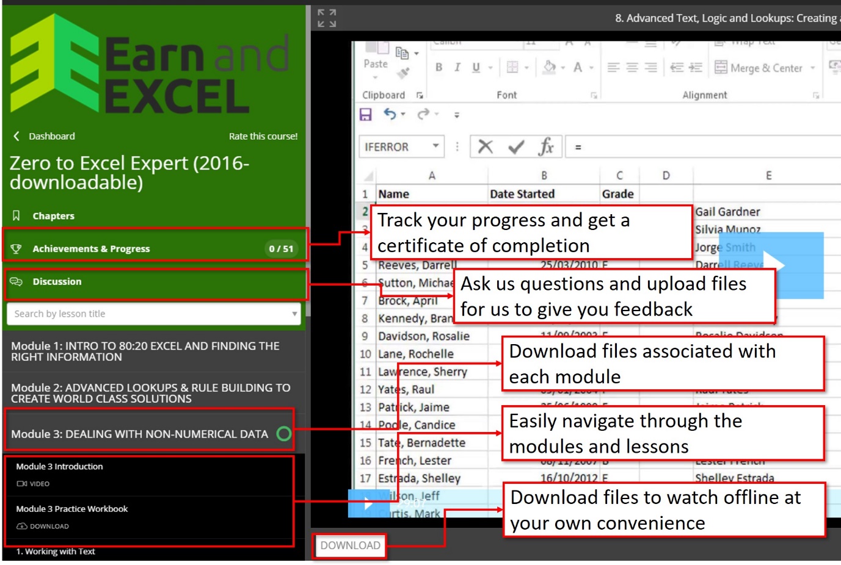Screen dimensions: 841x565
Task: Open the Name Box dropdown arrow
Action: pos(435,146)
